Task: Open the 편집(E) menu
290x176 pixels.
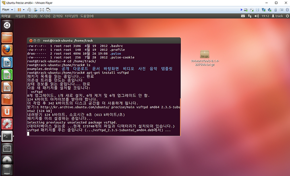Action: [32, 16]
